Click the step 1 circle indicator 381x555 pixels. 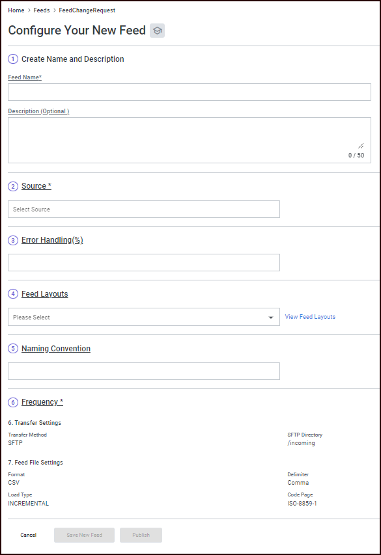12,59
